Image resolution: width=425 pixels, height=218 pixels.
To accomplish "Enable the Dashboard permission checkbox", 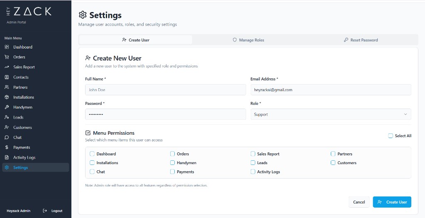I will (92, 154).
